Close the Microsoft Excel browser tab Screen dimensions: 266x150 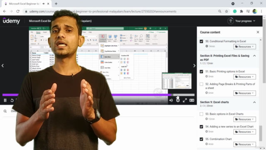click(48, 4)
